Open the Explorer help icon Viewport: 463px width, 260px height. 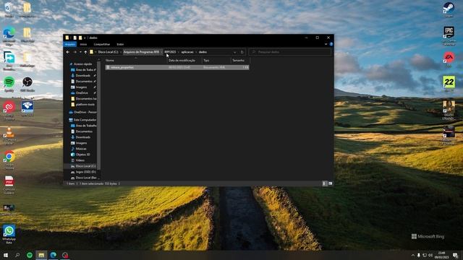click(331, 44)
